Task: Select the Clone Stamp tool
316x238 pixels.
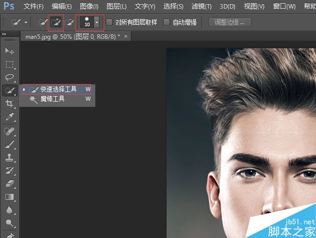Action: click(9, 157)
